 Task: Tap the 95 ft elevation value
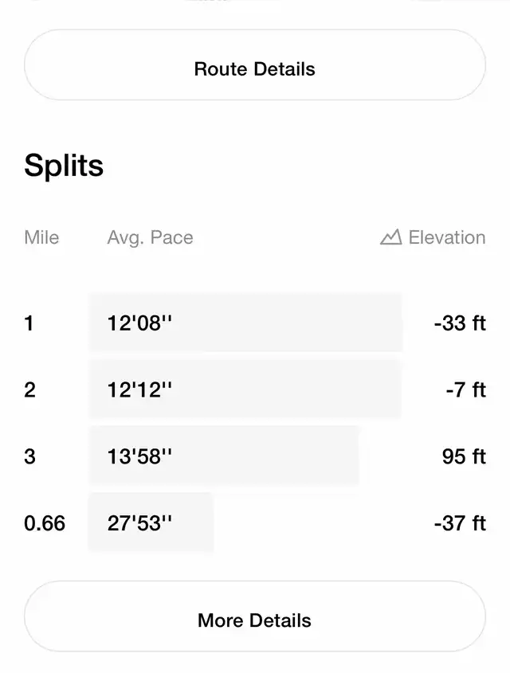pos(464,456)
